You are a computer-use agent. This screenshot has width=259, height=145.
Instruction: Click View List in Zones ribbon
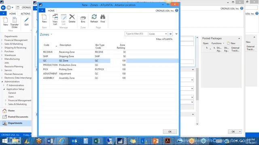(x=55, y=19)
